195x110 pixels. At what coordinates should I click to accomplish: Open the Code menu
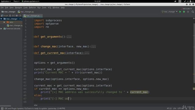click(25, 8)
